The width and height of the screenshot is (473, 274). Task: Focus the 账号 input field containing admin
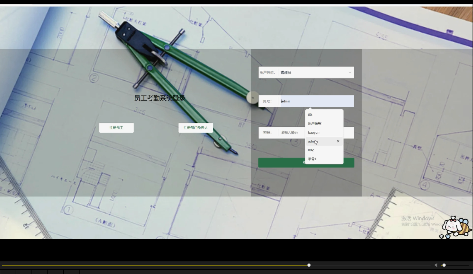click(x=316, y=101)
